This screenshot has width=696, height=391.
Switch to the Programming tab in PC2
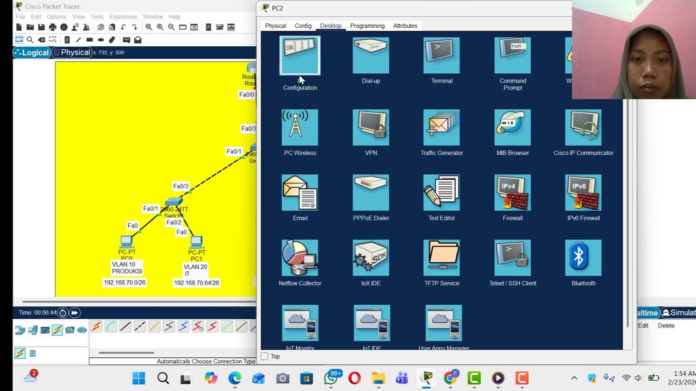pos(367,26)
